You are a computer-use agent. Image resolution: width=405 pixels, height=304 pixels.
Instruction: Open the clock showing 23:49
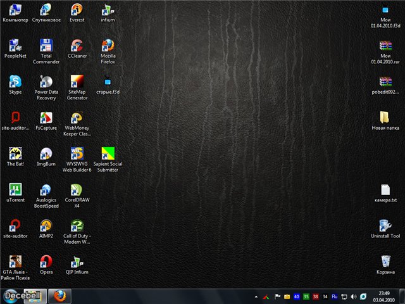coord(384,296)
